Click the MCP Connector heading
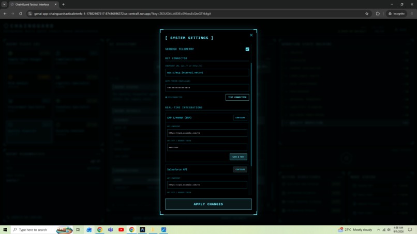Image resolution: width=417 pixels, height=234 pixels. coord(176,58)
